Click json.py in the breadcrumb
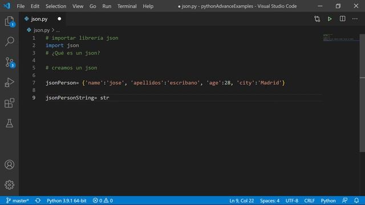Screen dimensions: 365x205 (x=42, y=30)
